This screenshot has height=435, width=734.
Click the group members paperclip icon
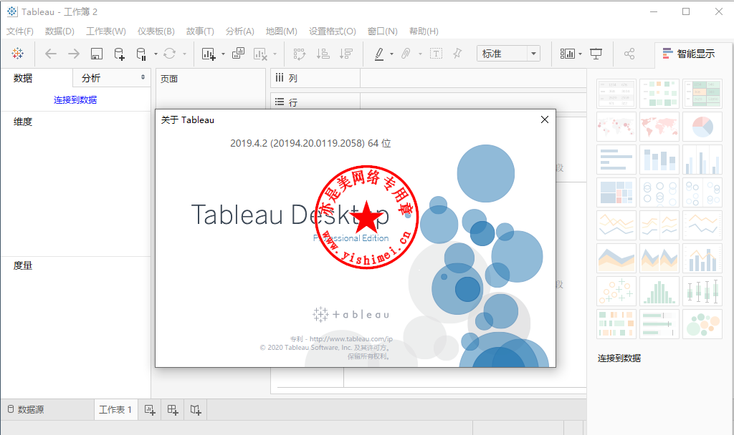(x=406, y=54)
